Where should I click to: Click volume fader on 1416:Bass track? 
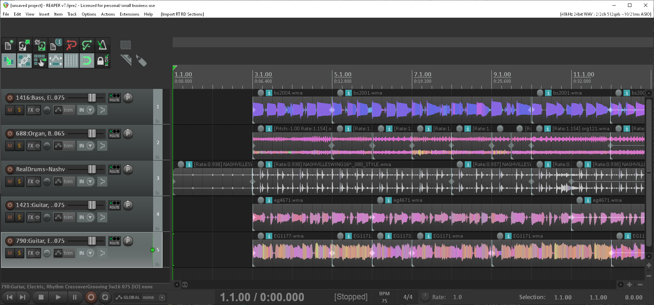(x=92, y=98)
